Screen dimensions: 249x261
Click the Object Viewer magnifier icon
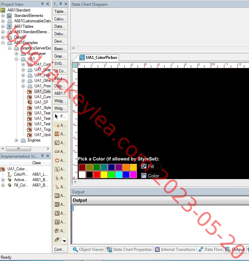tap(75, 249)
